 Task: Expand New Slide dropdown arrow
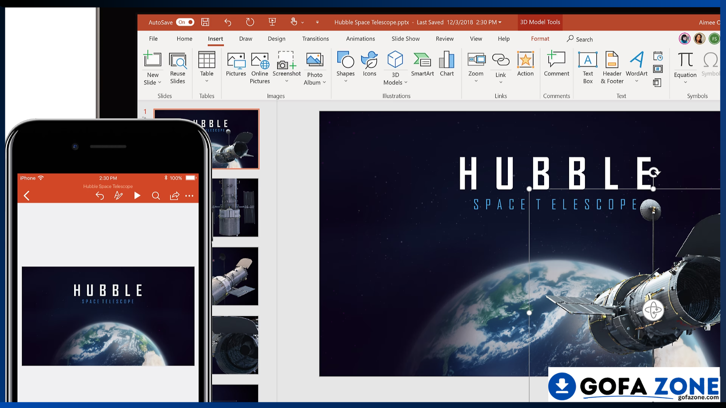point(160,82)
